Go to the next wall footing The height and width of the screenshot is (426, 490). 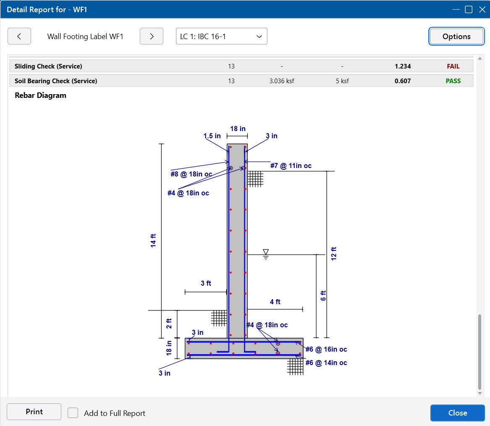coord(151,36)
